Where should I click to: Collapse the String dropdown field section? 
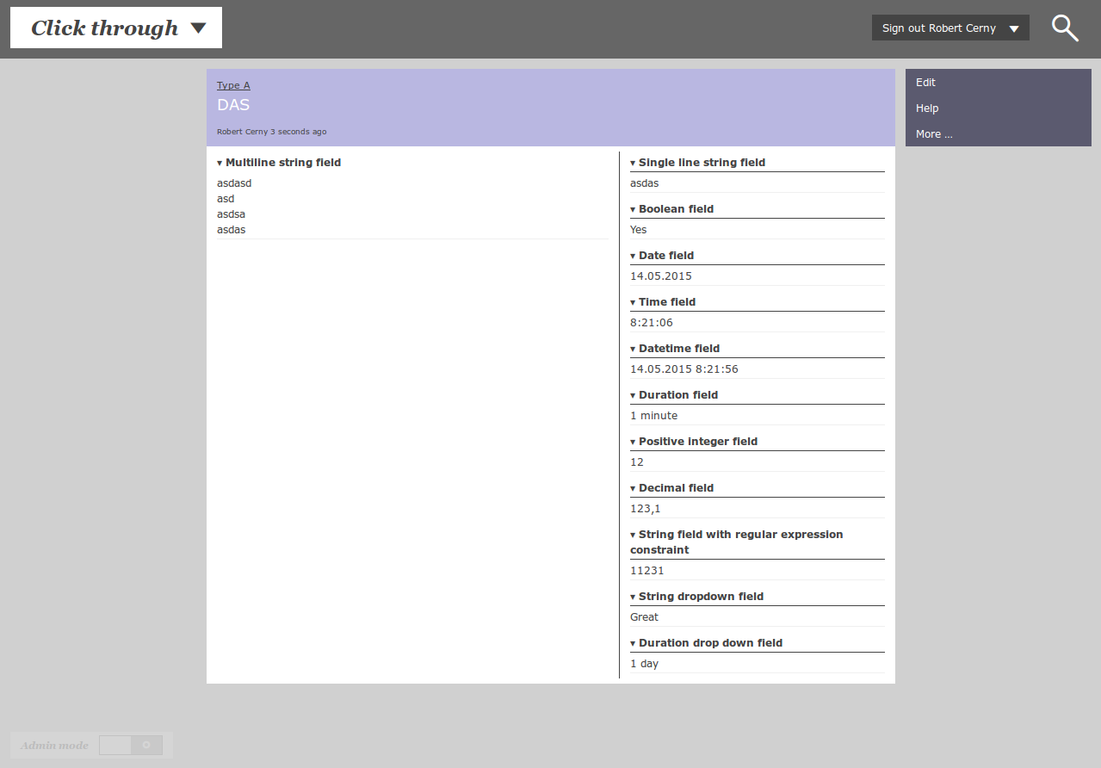pyautogui.click(x=634, y=597)
